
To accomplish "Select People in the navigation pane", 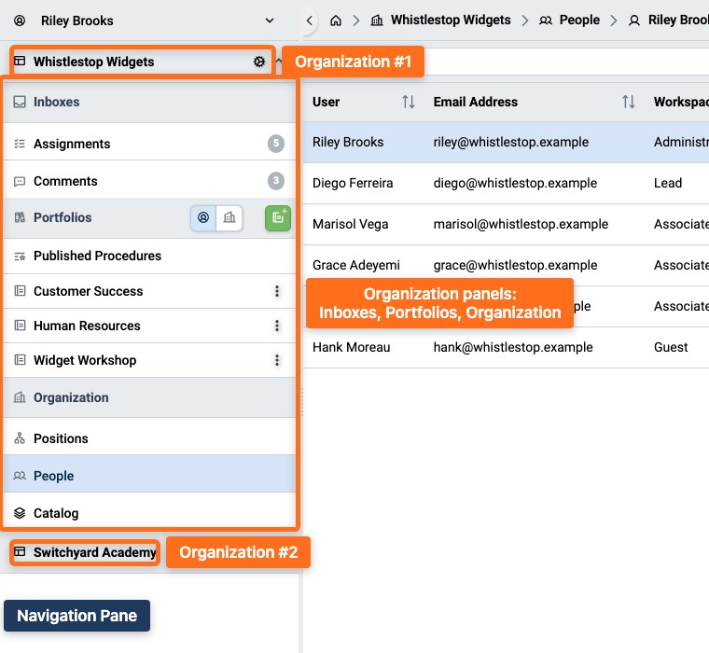I will (149, 475).
